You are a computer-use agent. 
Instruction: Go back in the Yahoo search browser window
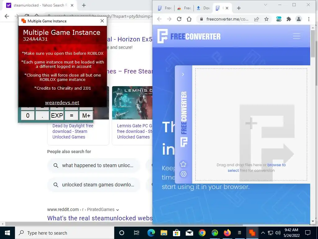click(x=7, y=16)
